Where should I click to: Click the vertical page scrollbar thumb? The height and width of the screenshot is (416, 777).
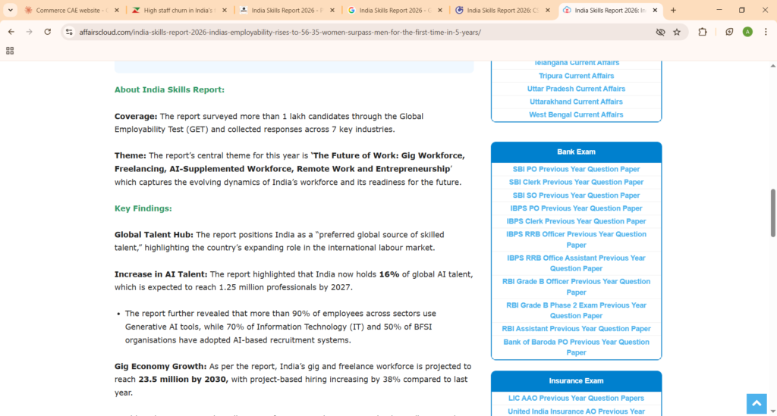(x=772, y=212)
